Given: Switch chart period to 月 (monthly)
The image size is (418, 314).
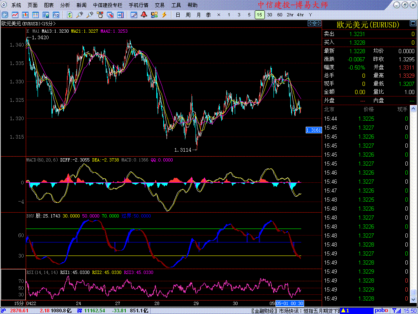Looking at the screenshot, I should (x=198, y=15).
